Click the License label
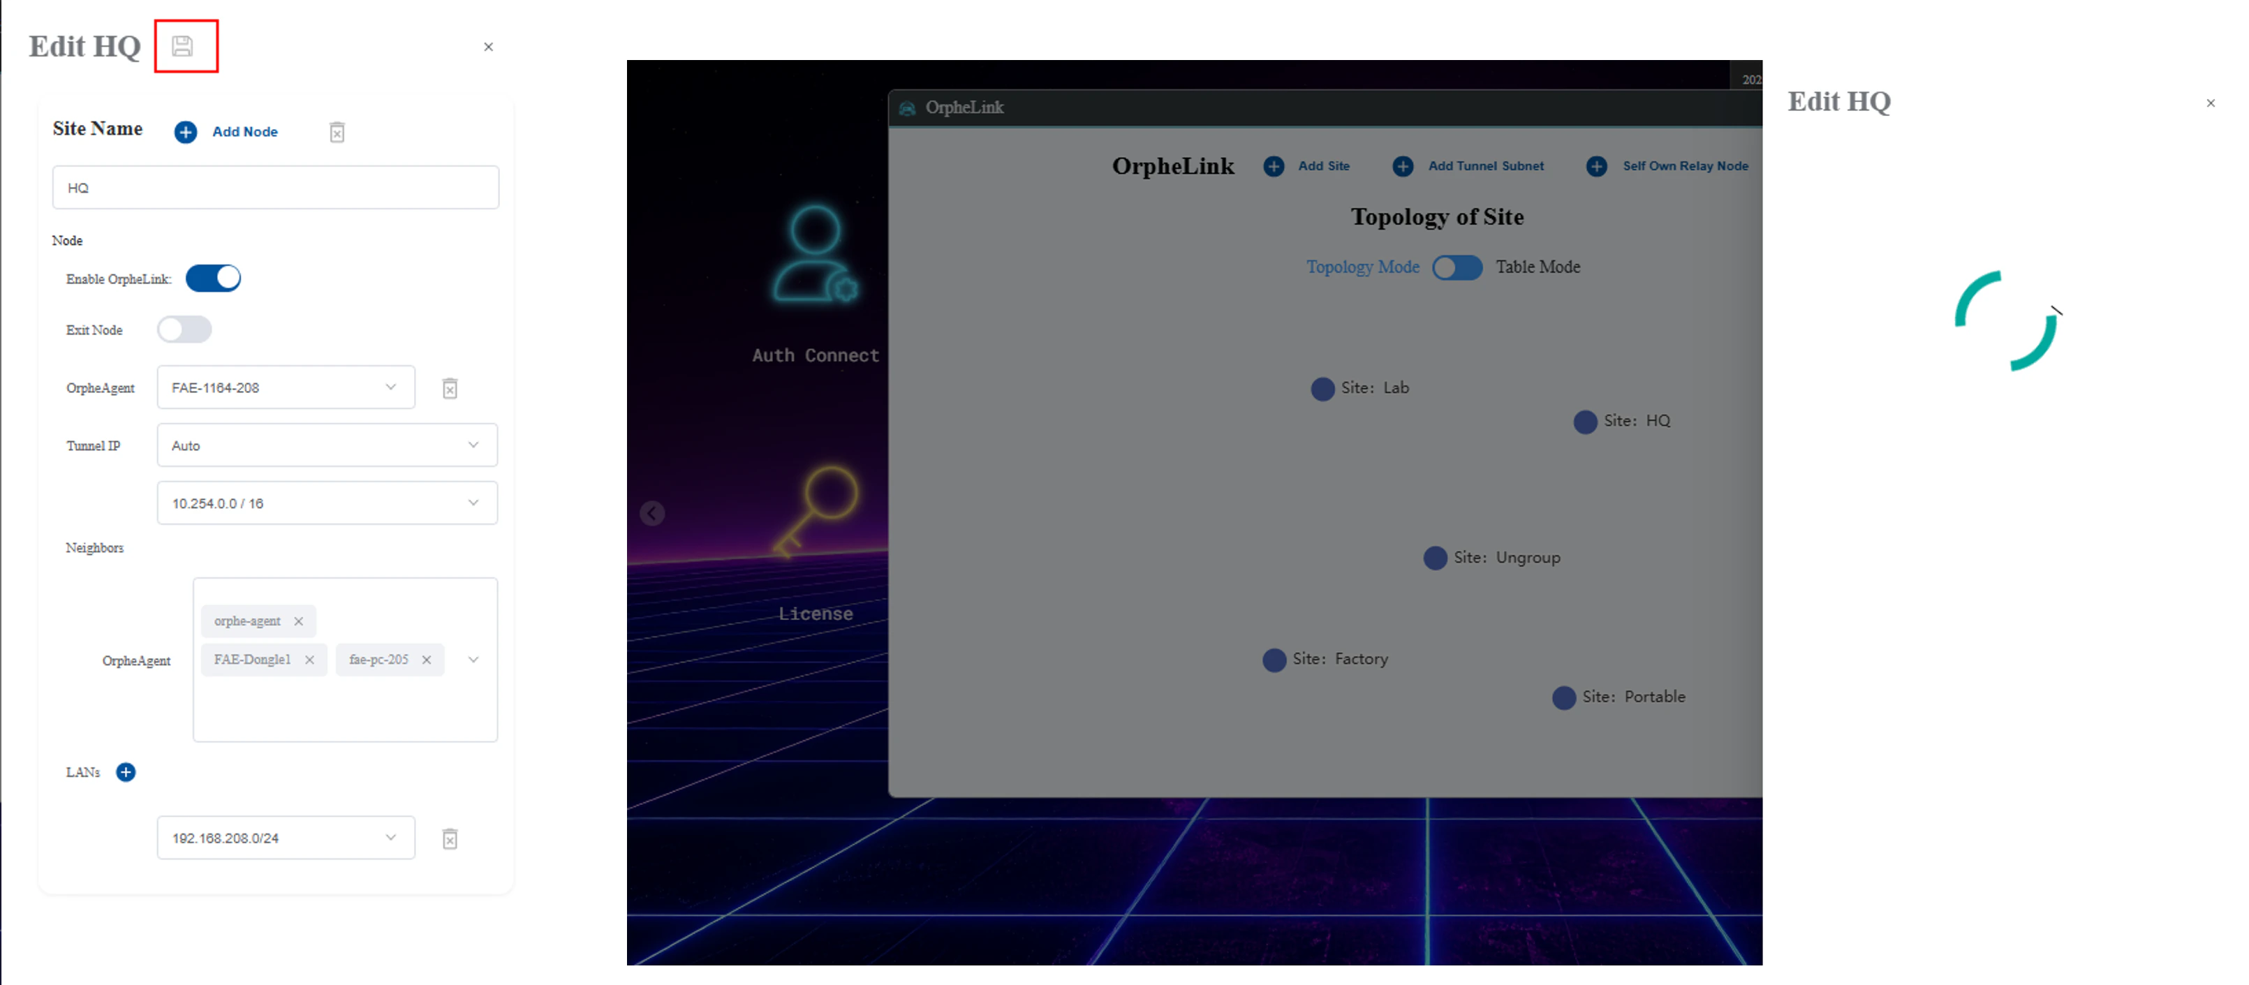This screenshot has width=2249, height=985. pyautogui.click(x=816, y=614)
